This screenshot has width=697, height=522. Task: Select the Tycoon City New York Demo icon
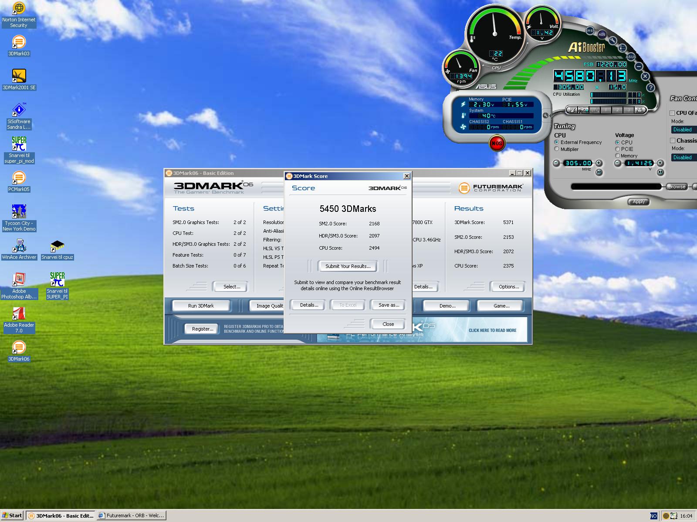[19, 218]
